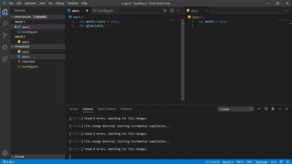The width and height of the screenshot is (292, 164).
Task: Change language mode via TypeScript
Action: pos(261,162)
